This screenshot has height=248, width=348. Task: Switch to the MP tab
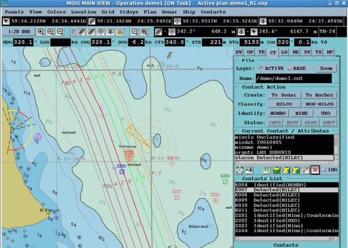click(330, 52)
